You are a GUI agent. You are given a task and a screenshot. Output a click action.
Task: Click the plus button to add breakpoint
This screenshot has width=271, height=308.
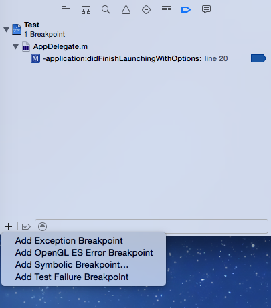tap(9, 227)
